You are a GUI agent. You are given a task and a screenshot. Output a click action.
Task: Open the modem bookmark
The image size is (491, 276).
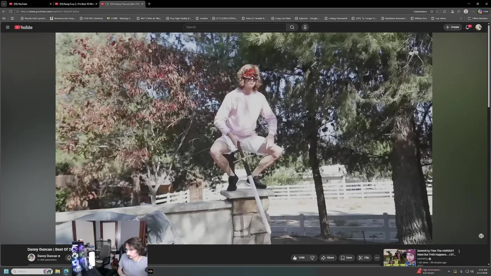click(201, 18)
